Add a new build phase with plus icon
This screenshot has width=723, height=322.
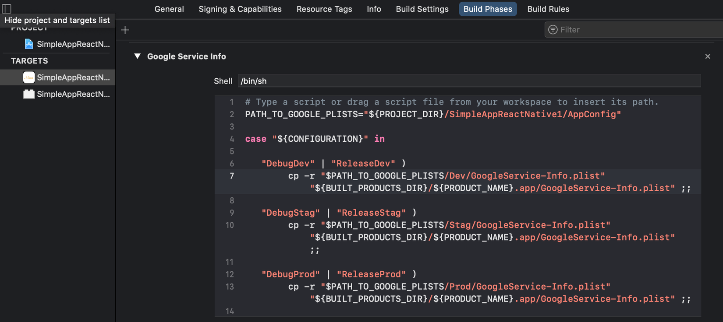coord(125,30)
